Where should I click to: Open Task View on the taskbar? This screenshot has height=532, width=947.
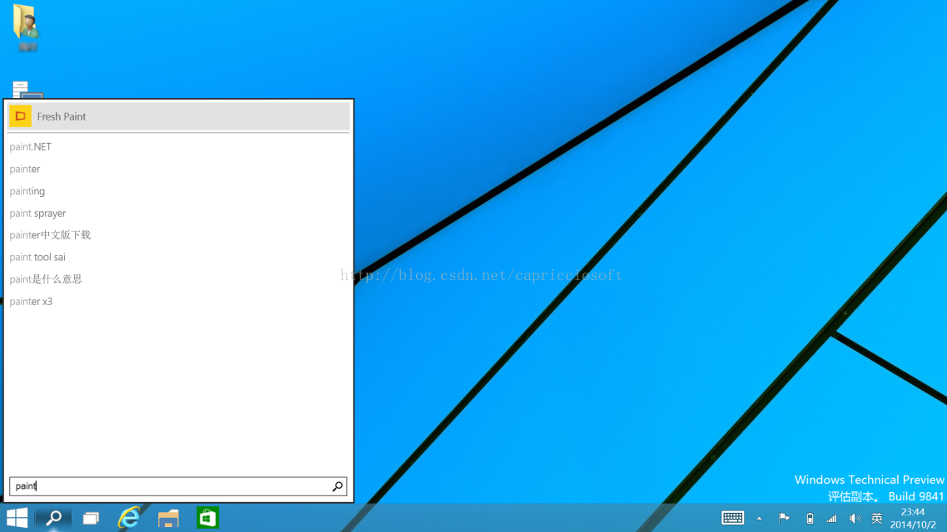(92, 518)
